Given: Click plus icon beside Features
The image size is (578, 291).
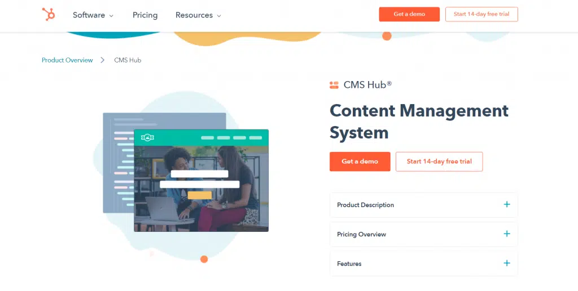Looking at the screenshot, I should (507, 263).
